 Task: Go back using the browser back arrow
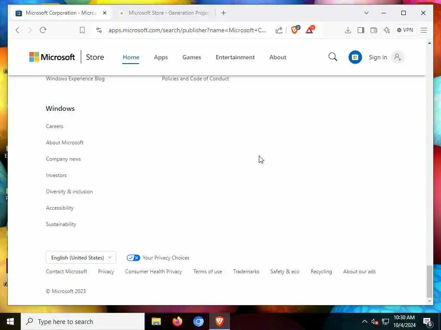(17, 30)
